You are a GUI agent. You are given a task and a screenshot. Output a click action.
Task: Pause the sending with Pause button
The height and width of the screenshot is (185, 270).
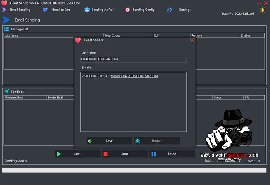pos(172,154)
